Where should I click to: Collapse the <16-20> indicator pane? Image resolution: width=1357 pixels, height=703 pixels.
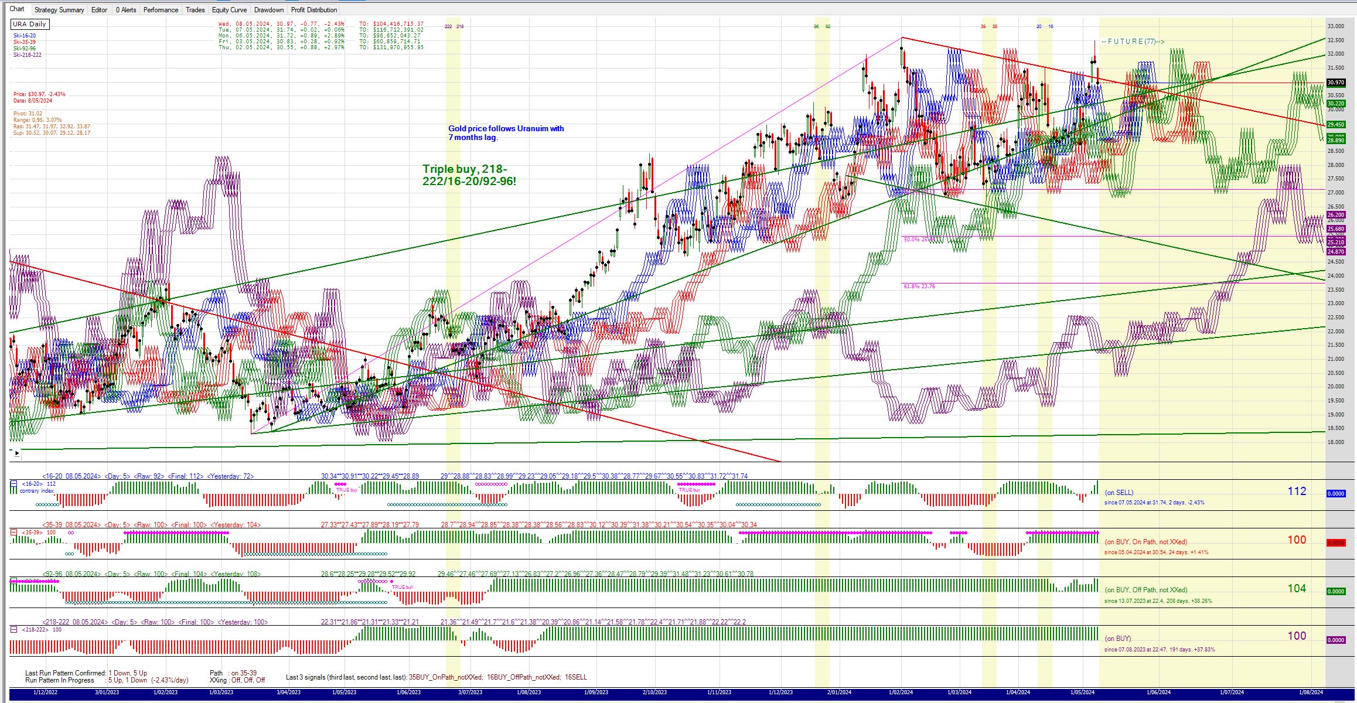[x=13, y=484]
